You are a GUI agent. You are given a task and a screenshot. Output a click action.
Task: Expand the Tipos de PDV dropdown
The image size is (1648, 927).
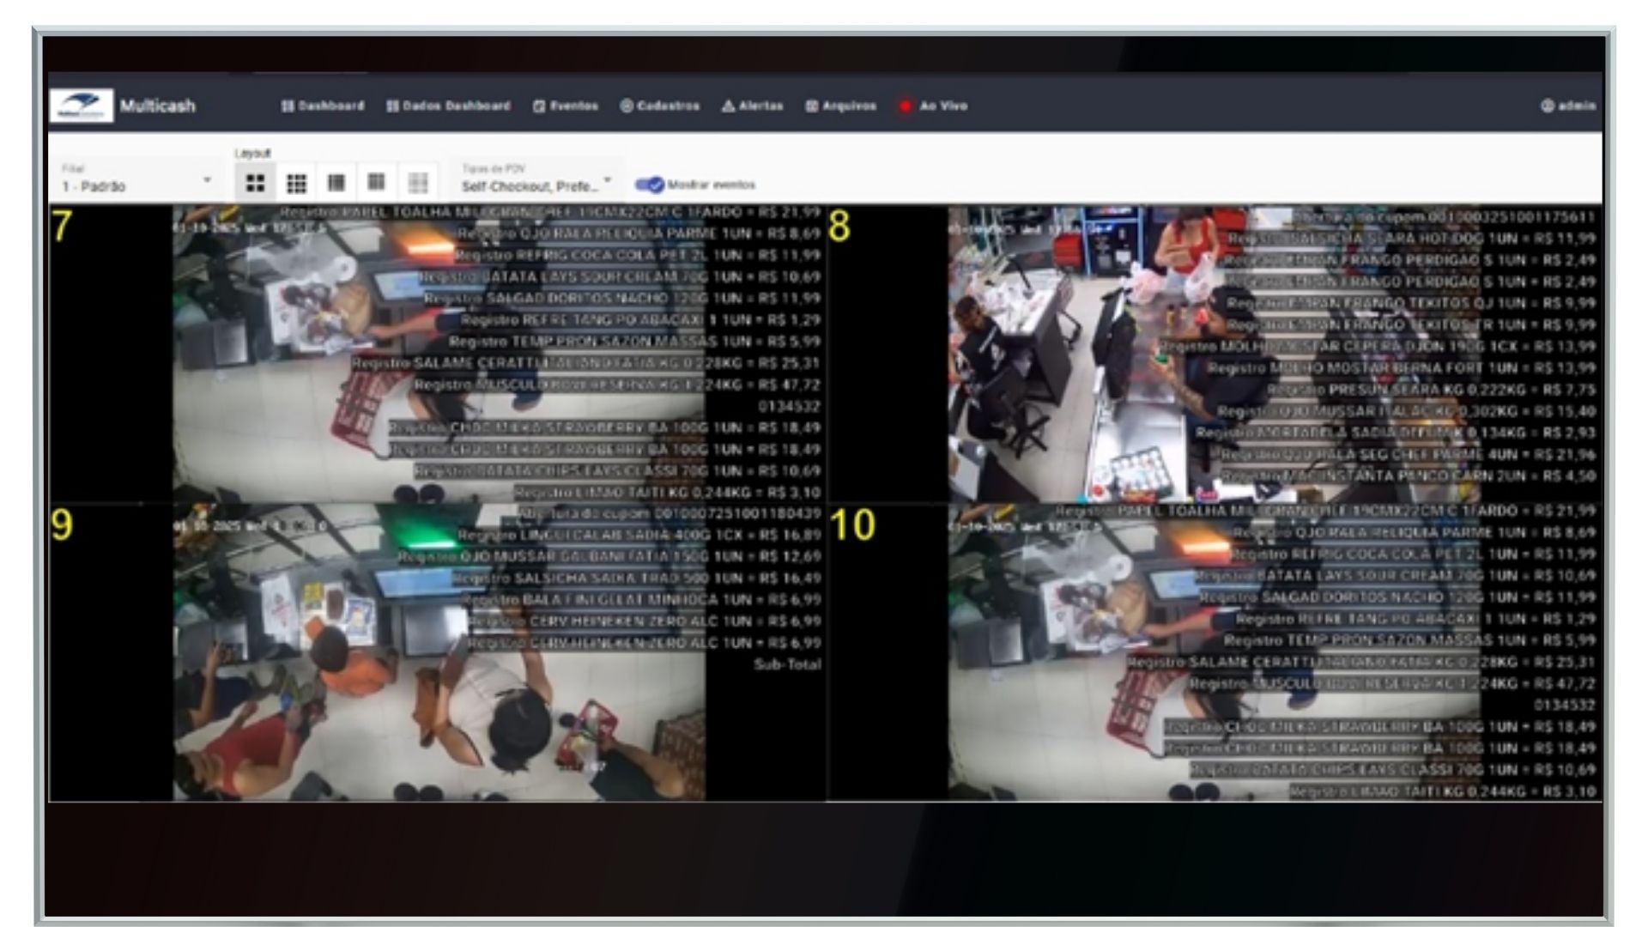coord(536,179)
